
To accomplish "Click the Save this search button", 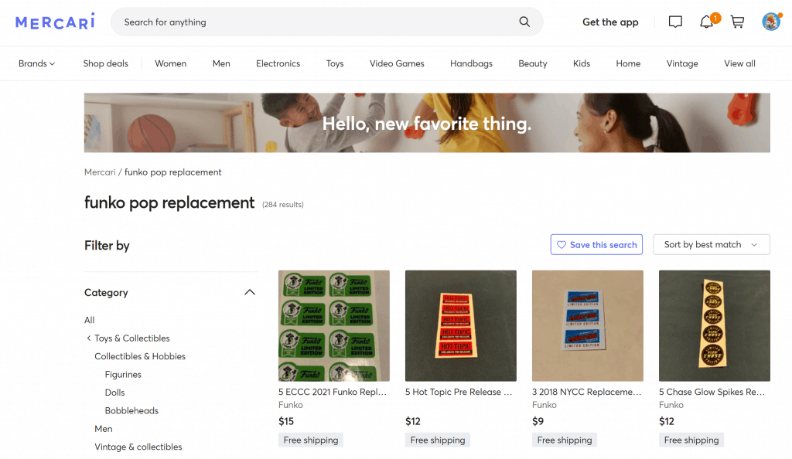I will click(596, 245).
